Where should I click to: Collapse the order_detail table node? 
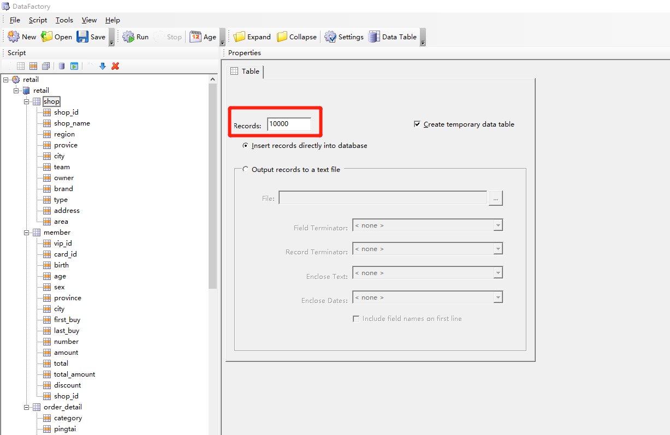pyautogui.click(x=27, y=407)
